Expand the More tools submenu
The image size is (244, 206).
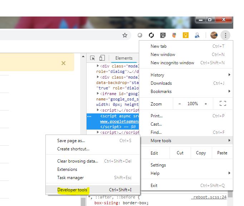tap(187, 141)
